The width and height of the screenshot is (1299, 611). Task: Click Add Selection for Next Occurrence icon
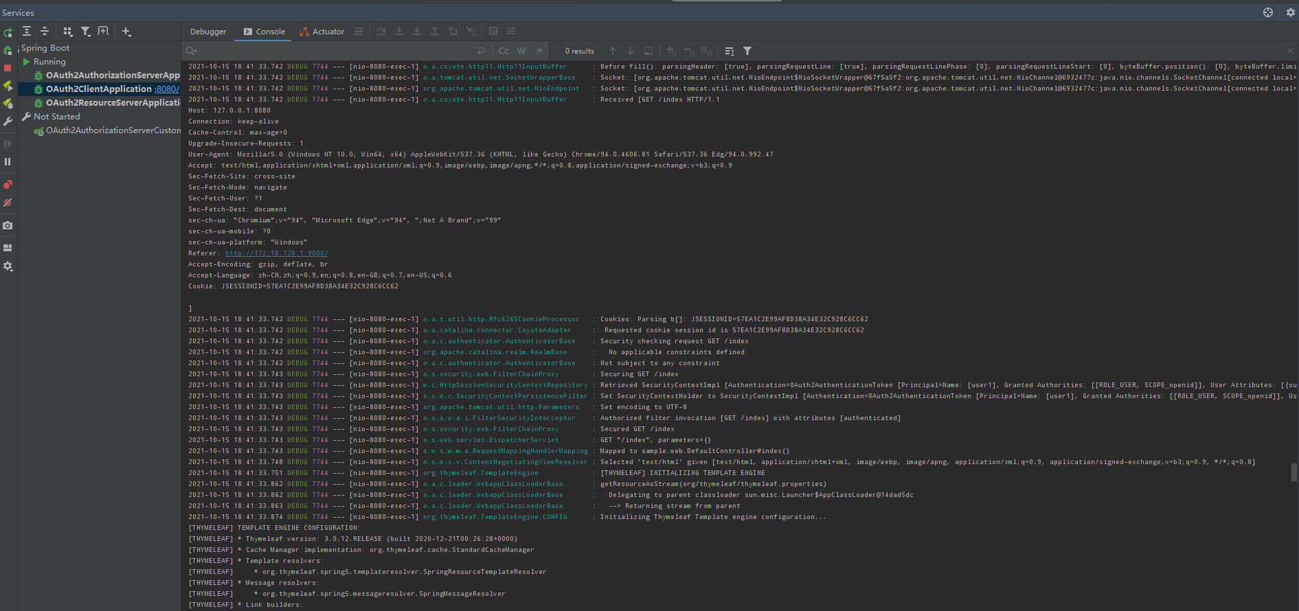pyautogui.click(x=671, y=51)
